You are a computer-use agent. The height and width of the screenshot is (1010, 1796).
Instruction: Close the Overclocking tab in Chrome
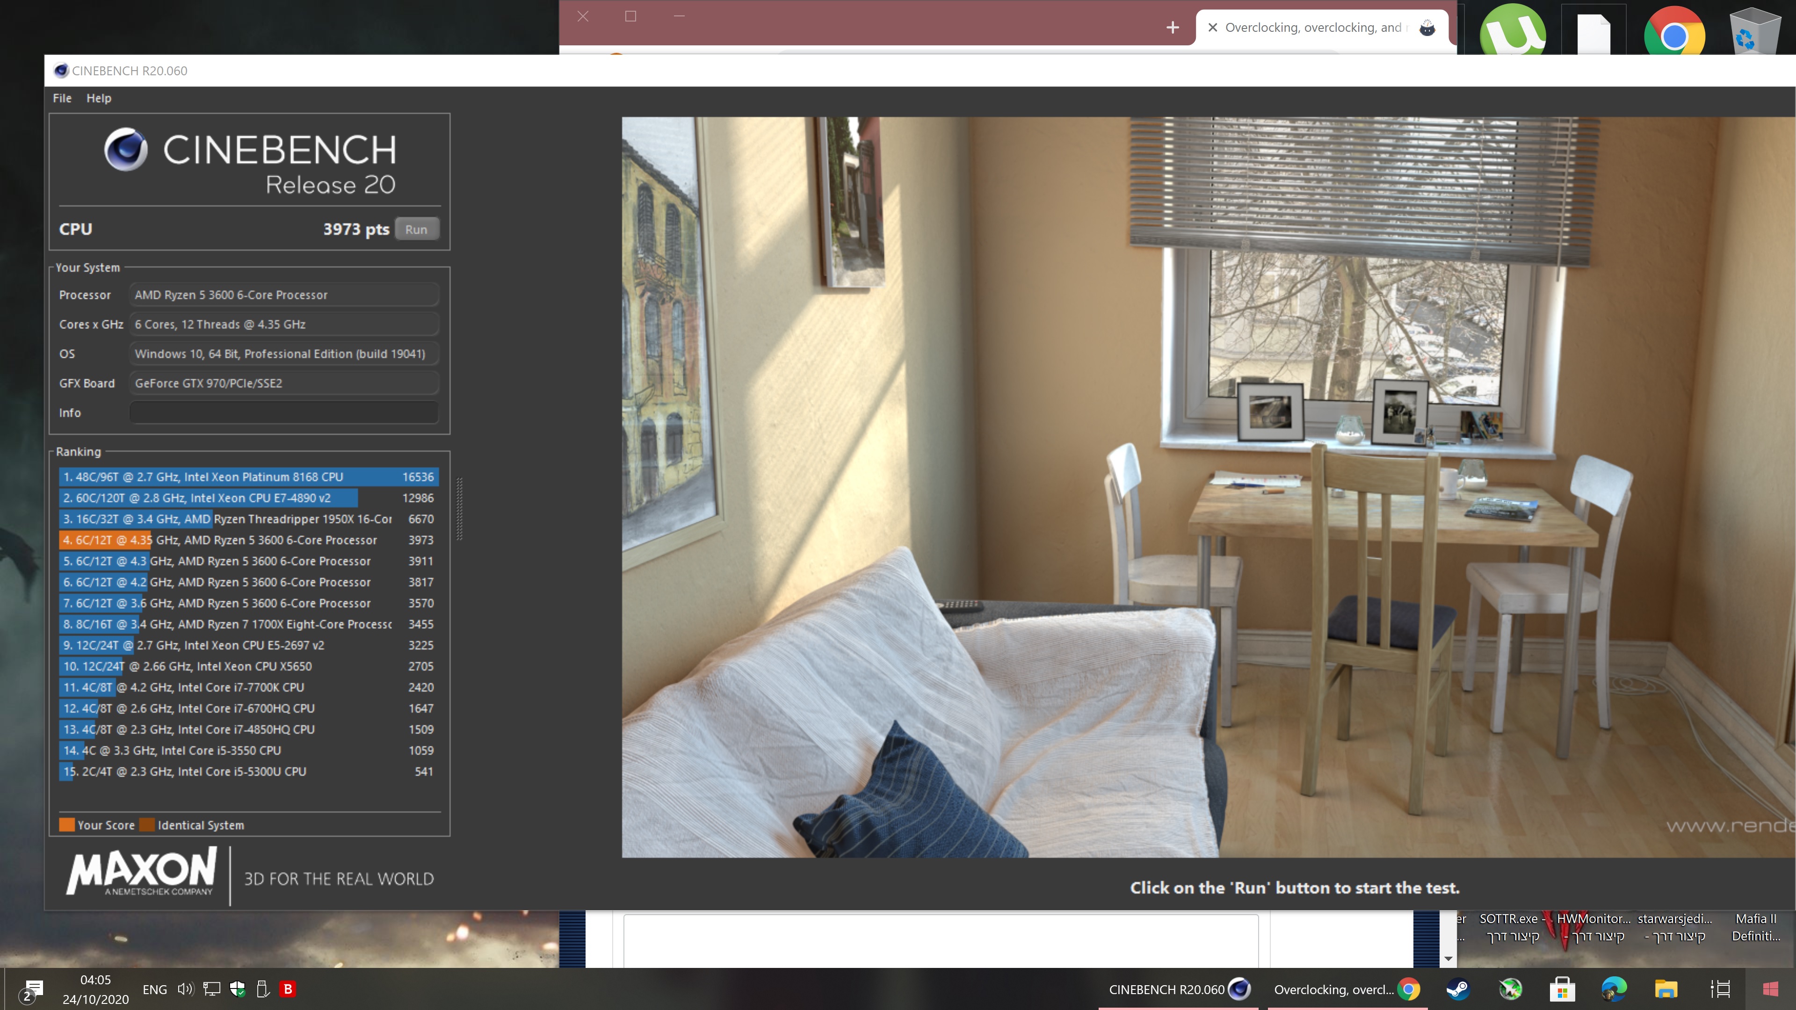click(1212, 27)
